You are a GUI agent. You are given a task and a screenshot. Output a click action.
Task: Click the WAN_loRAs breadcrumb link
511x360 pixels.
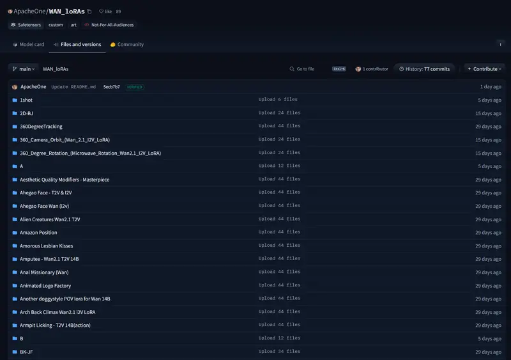click(x=56, y=69)
